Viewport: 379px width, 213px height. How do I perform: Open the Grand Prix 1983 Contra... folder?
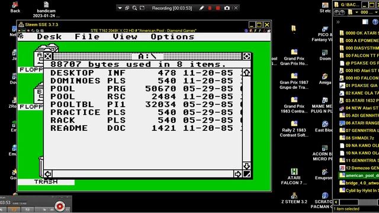(x=294, y=105)
